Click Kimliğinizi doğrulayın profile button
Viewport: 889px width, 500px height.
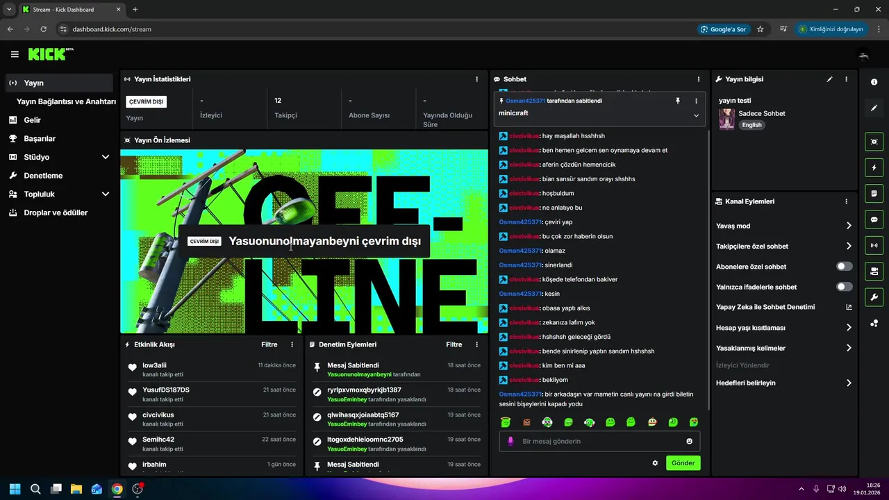(831, 29)
